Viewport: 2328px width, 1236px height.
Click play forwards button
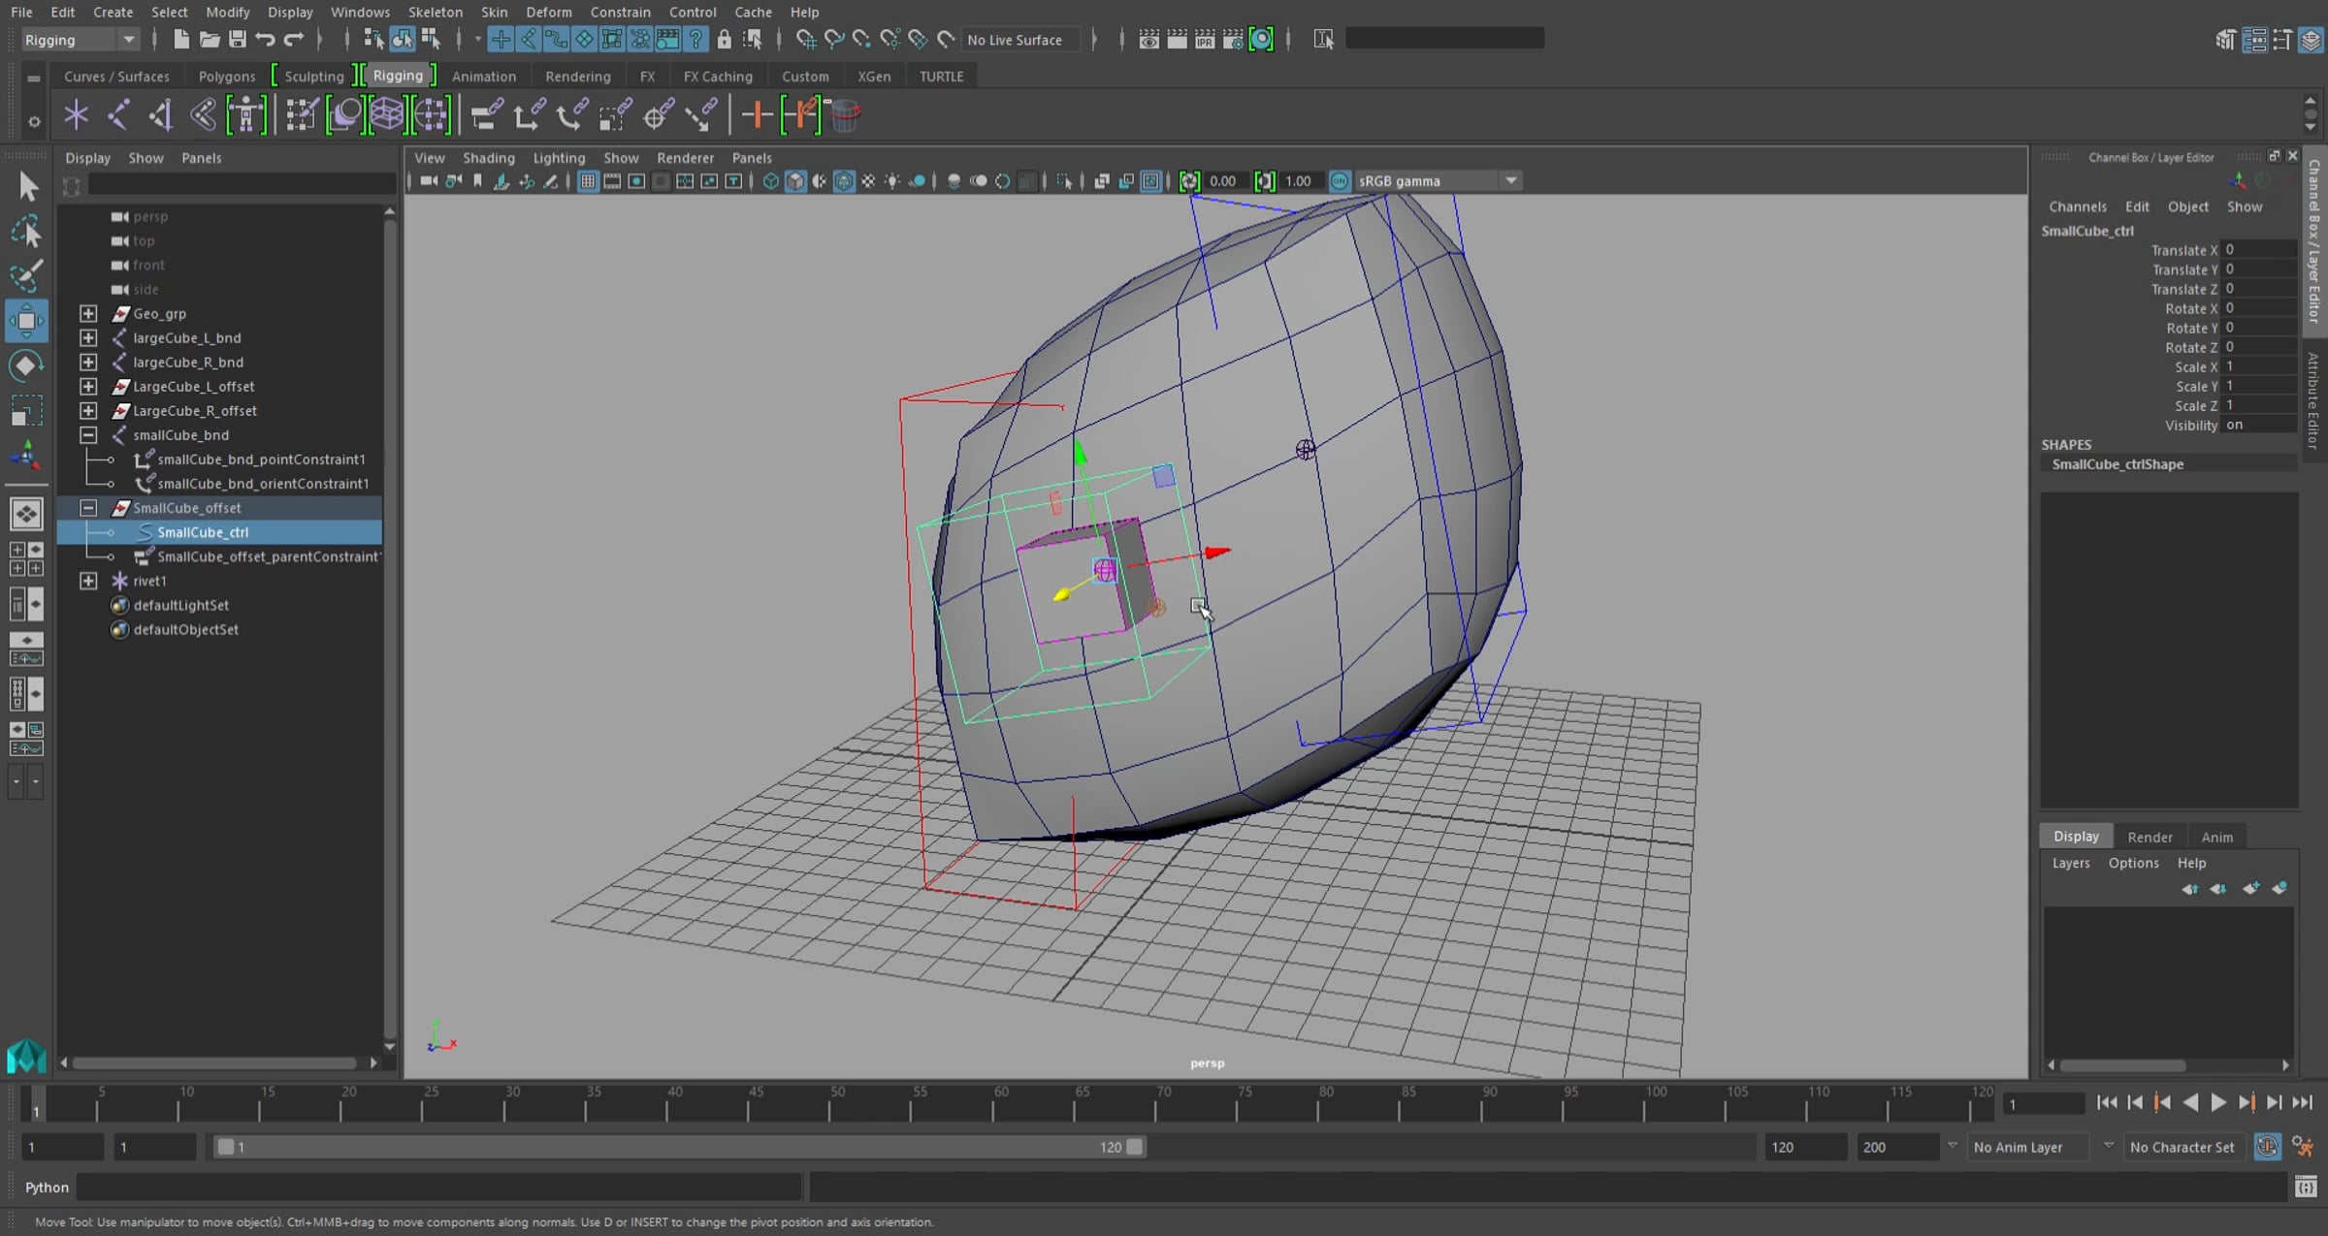[2218, 1103]
